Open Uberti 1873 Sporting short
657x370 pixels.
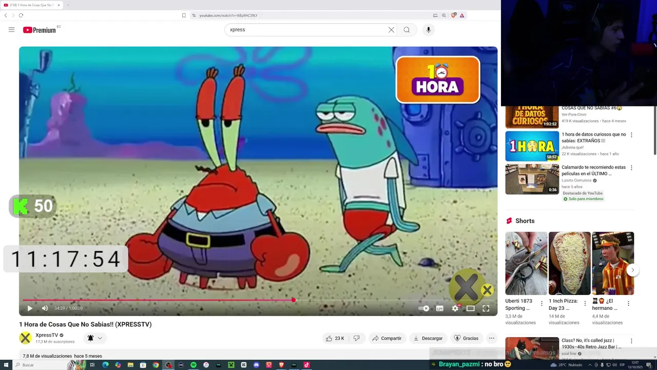526,263
